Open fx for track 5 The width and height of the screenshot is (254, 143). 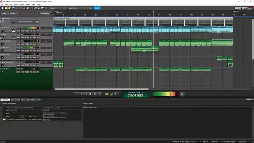point(31,51)
